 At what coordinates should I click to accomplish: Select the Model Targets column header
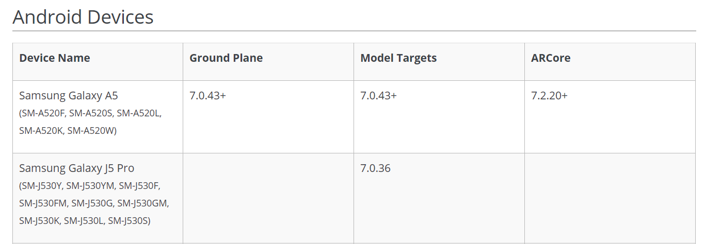point(398,58)
